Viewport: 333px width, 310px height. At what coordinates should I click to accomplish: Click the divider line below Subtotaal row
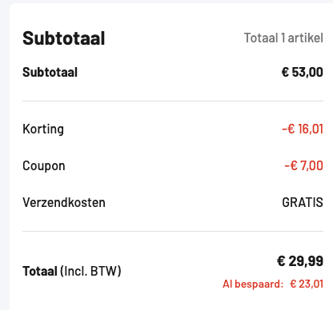point(173,101)
